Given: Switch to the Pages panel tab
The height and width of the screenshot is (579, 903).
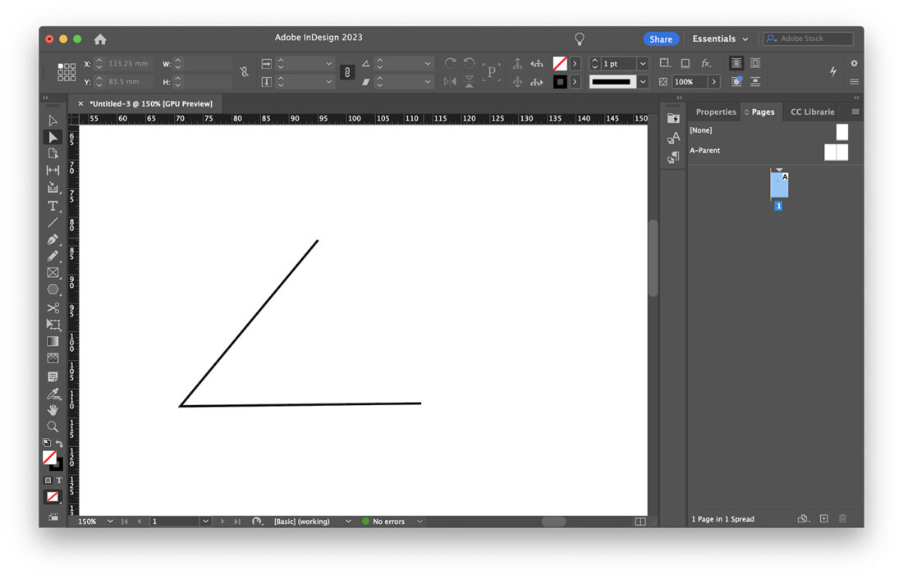Looking at the screenshot, I should tap(761, 112).
